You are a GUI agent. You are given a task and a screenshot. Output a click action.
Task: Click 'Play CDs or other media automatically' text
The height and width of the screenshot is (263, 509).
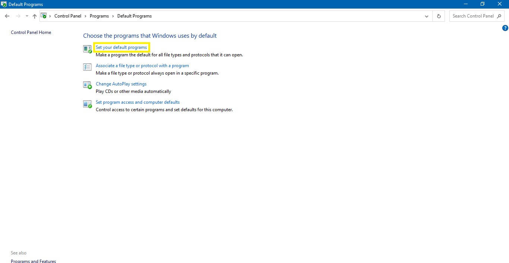pyautogui.click(x=133, y=91)
